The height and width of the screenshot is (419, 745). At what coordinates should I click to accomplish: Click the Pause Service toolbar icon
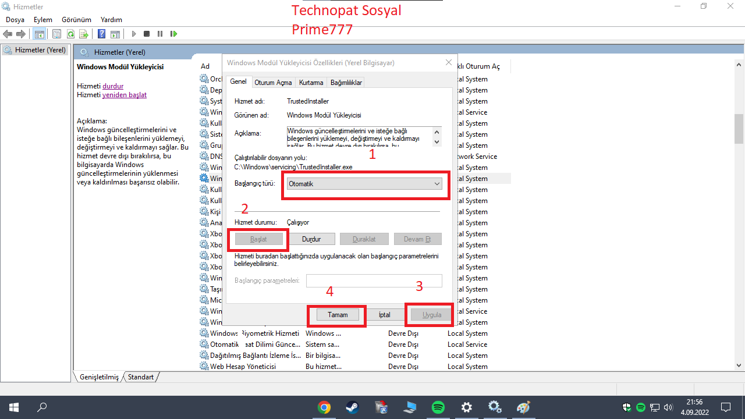click(x=160, y=34)
